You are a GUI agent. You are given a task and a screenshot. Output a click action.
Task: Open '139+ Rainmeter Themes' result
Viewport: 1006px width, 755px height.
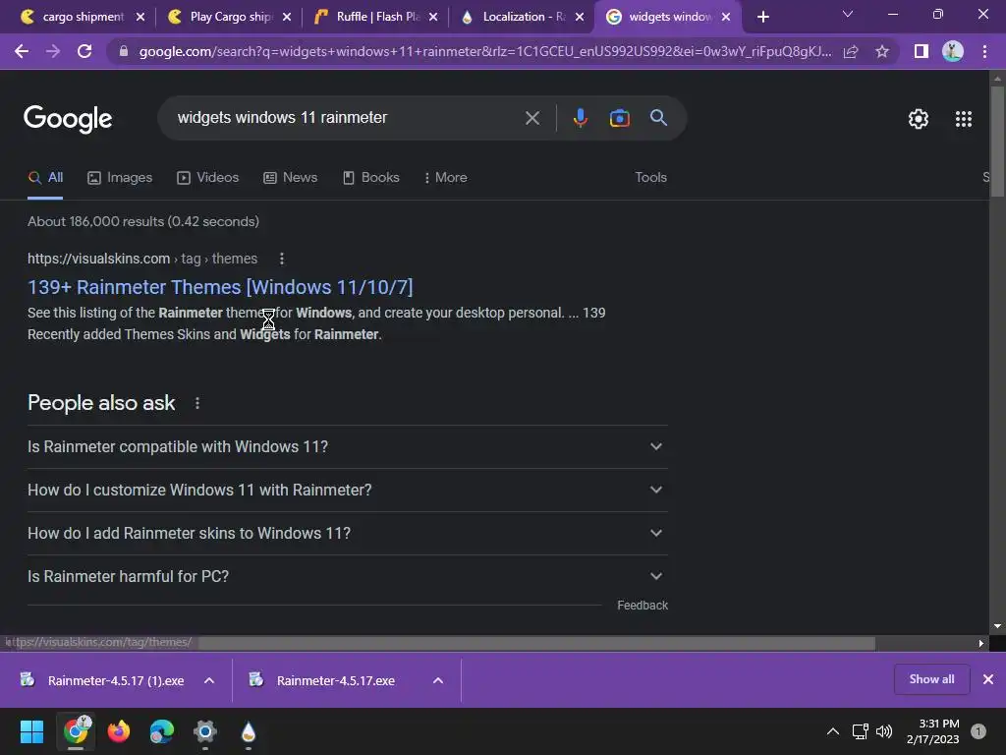pyautogui.click(x=220, y=287)
